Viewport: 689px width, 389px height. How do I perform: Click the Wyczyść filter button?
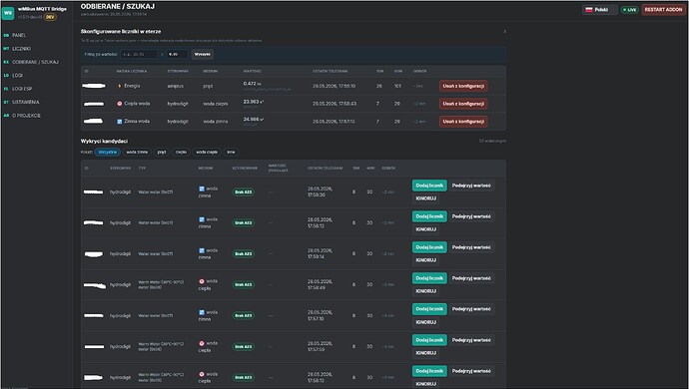coord(203,55)
